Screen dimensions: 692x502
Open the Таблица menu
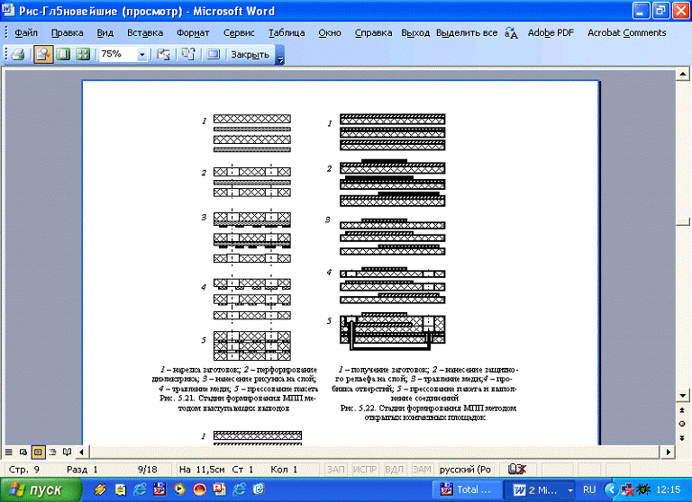tap(287, 32)
